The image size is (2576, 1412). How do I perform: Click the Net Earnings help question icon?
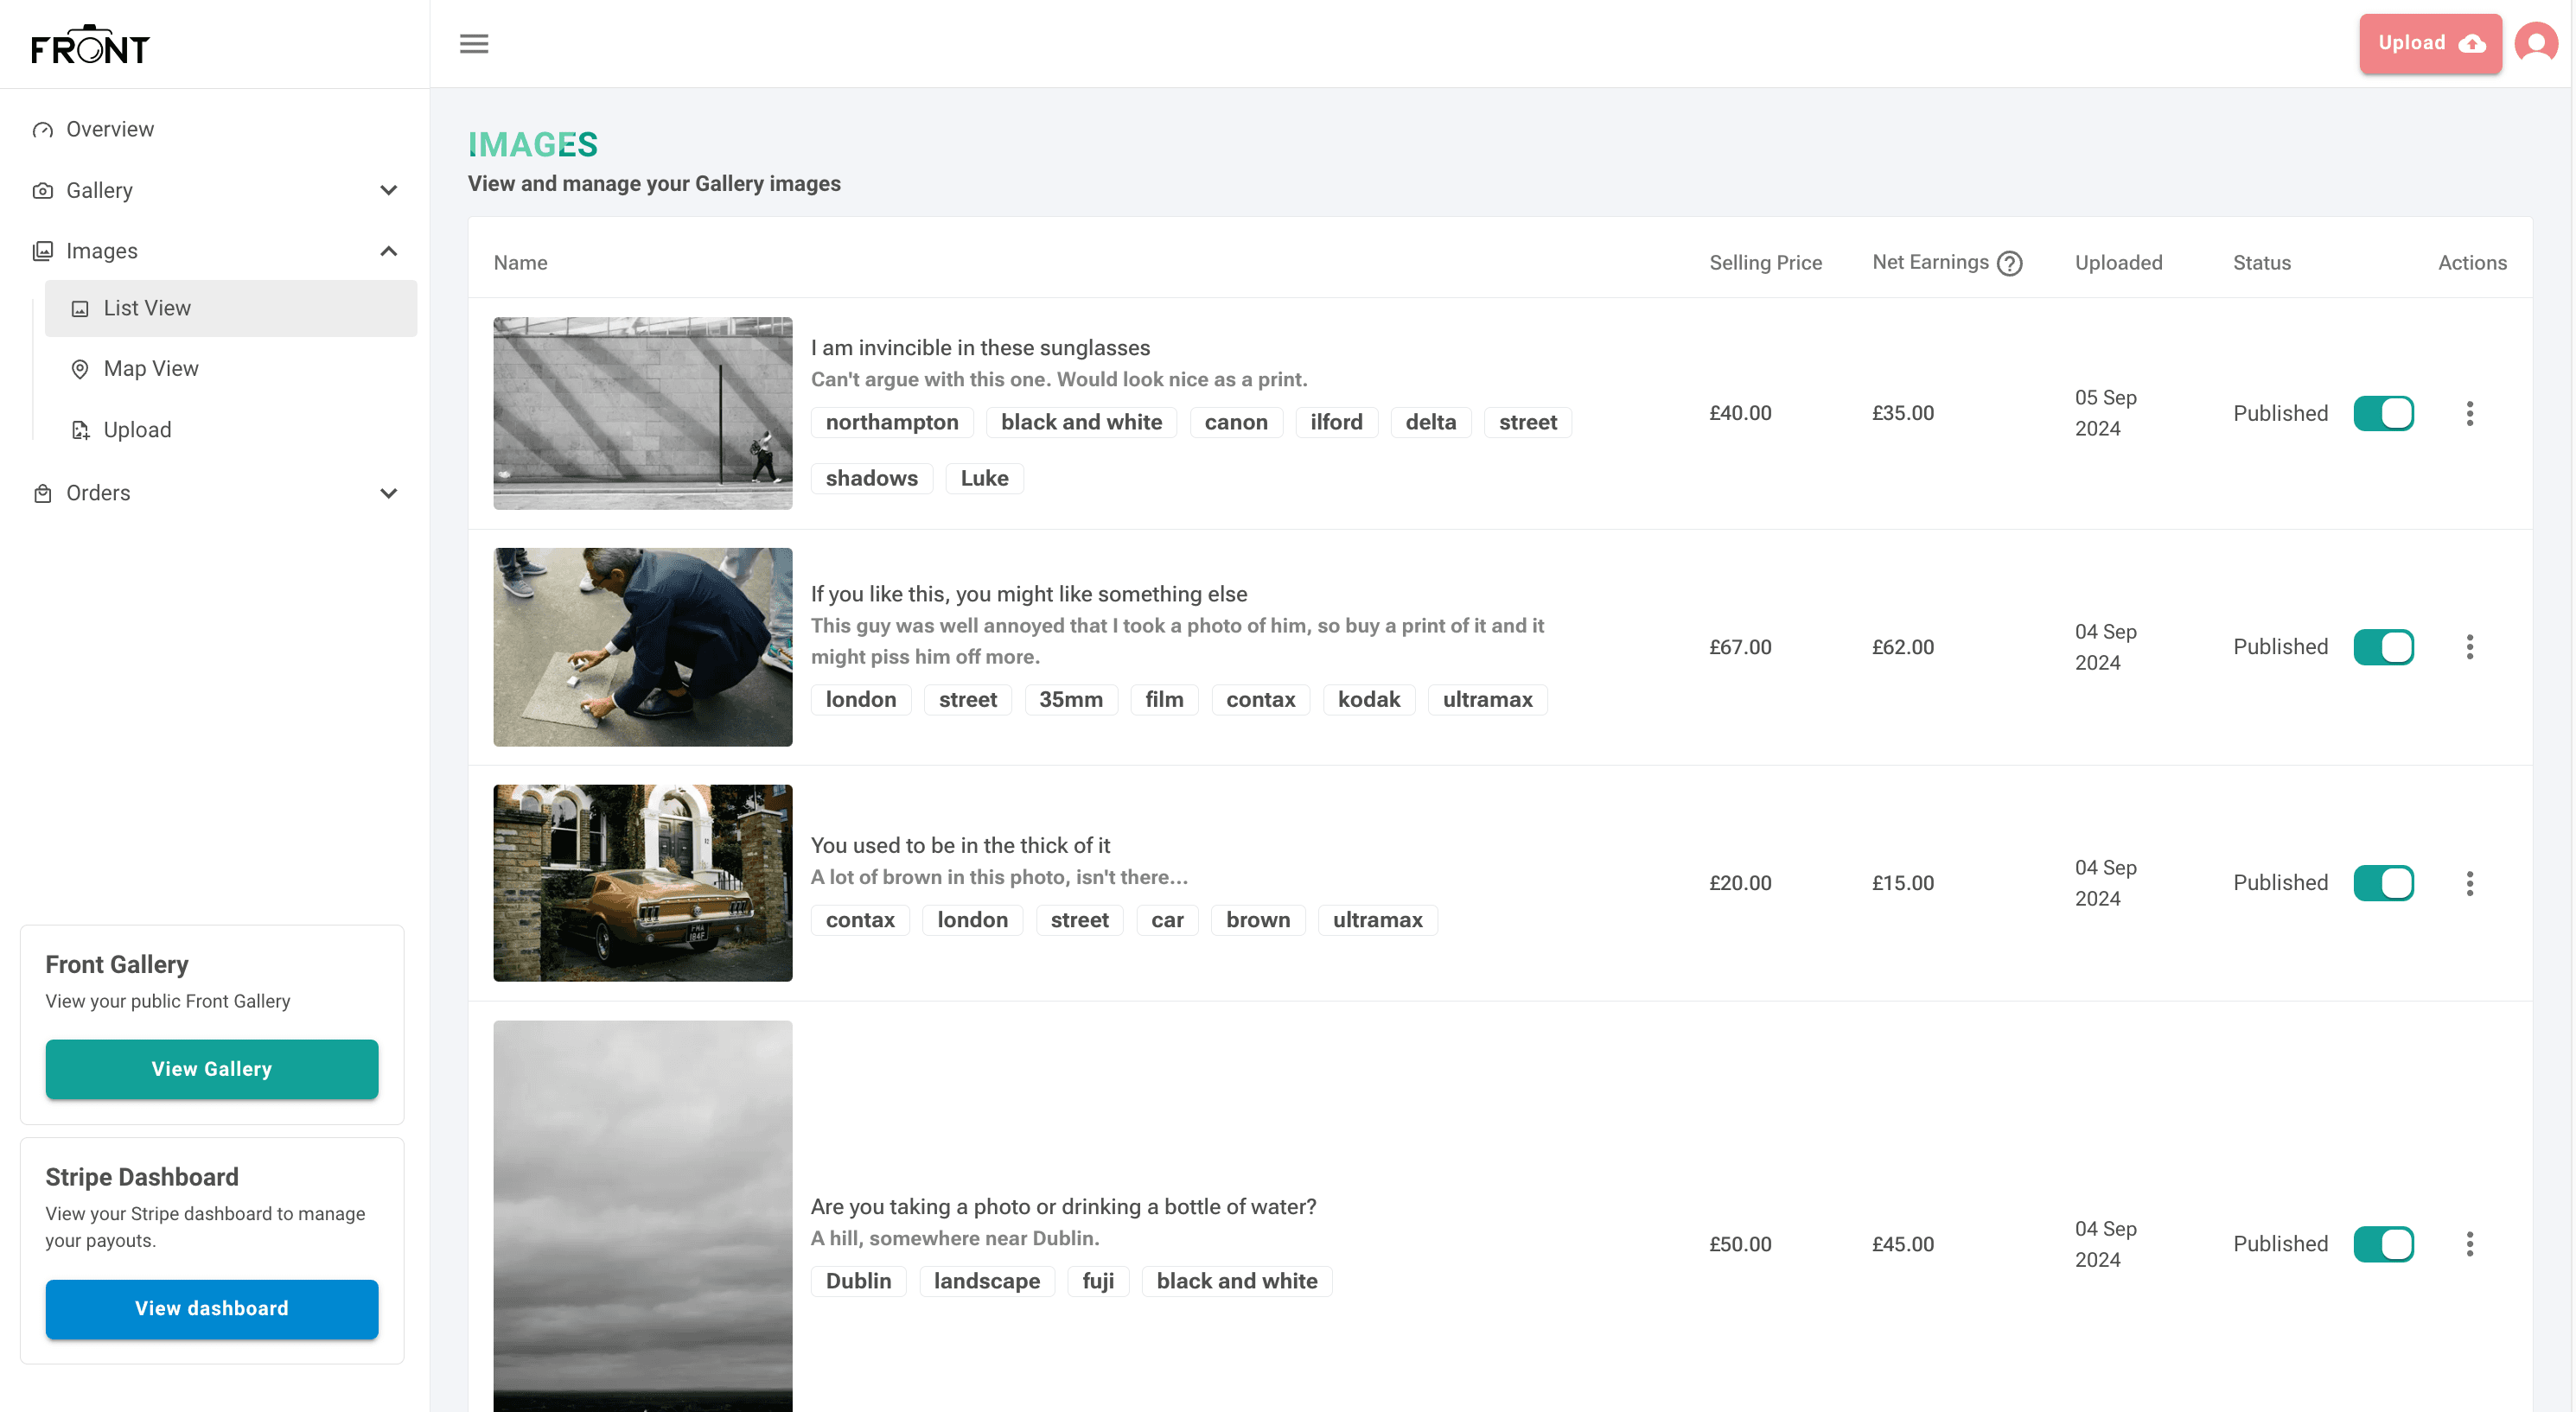2009,263
